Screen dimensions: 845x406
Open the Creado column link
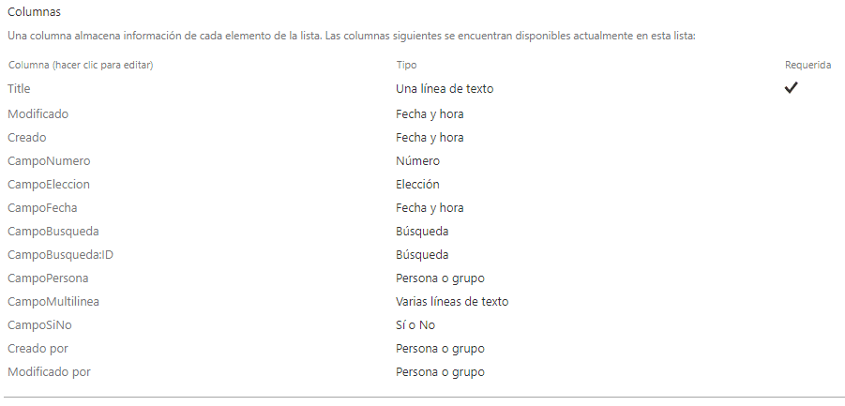click(27, 137)
